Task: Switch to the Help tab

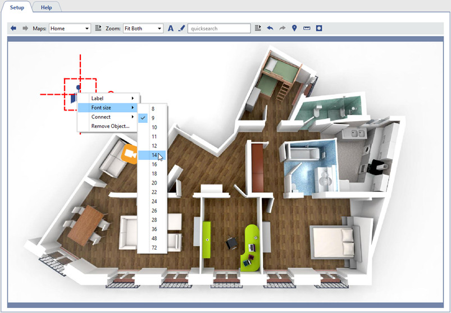Action: click(x=47, y=7)
